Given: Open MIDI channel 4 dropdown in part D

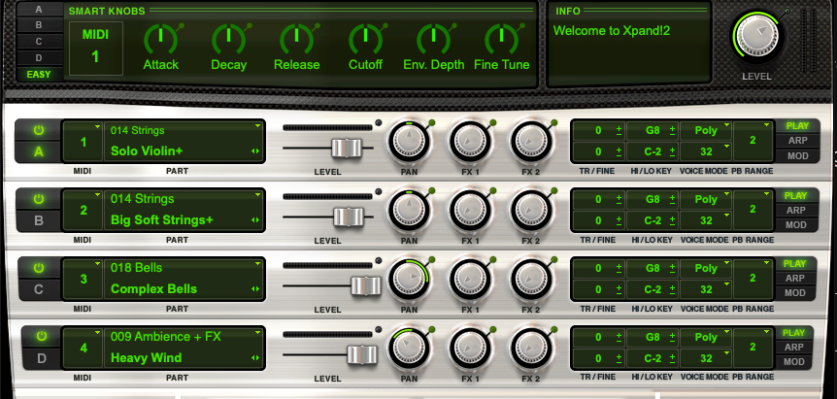Looking at the screenshot, I should [84, 348].
